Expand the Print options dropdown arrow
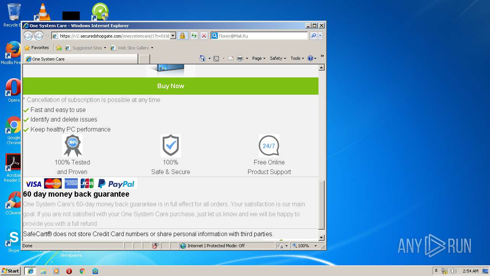Image resolution: width=490 pixels, height=276 pixels. coord(247,58)
